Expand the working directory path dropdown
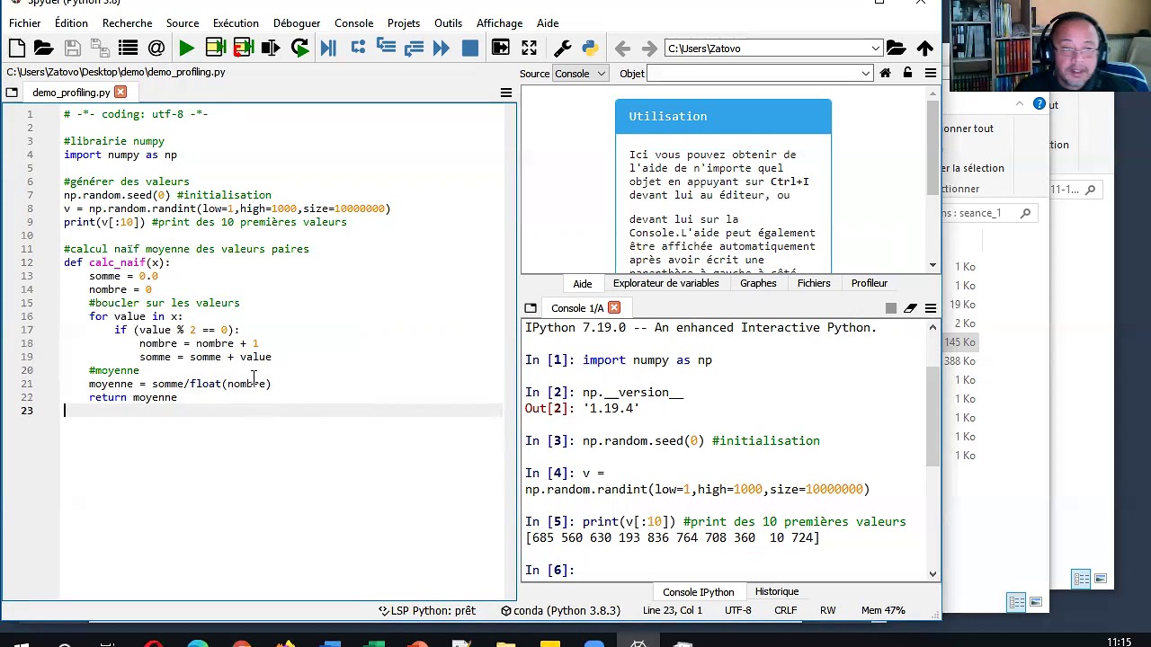 (x=875, y=49)
